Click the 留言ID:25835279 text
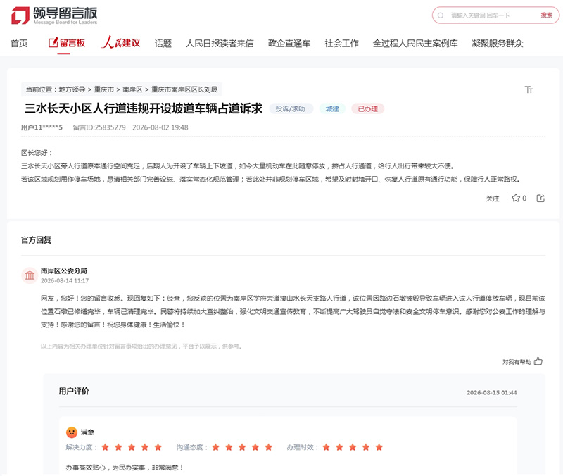This screenshot has width=563, height=476. click(x=99, y=127)
